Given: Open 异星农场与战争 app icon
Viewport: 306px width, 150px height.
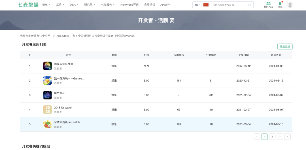Looking at the screenshot, I should (x=47, y=66).
